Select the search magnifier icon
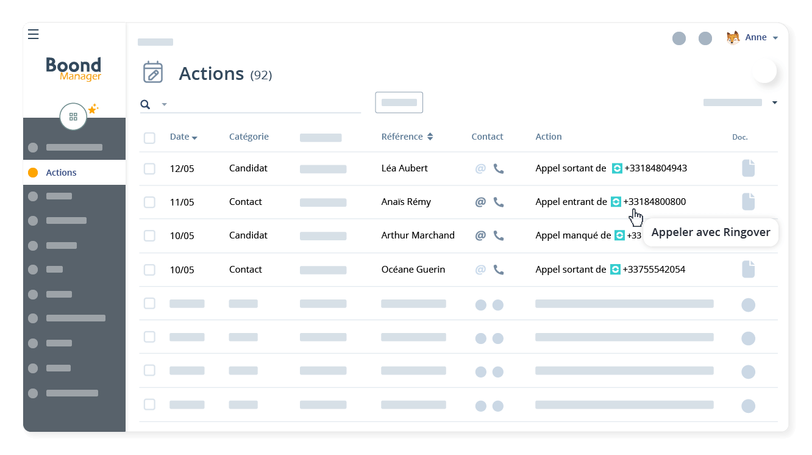 pyautogui.click(x=145, y=104)
